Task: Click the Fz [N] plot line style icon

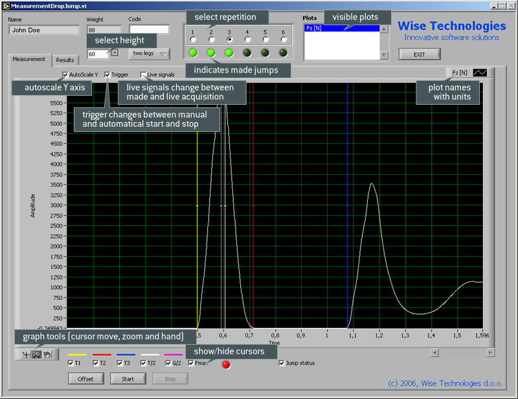Action: tap(480, 72)
